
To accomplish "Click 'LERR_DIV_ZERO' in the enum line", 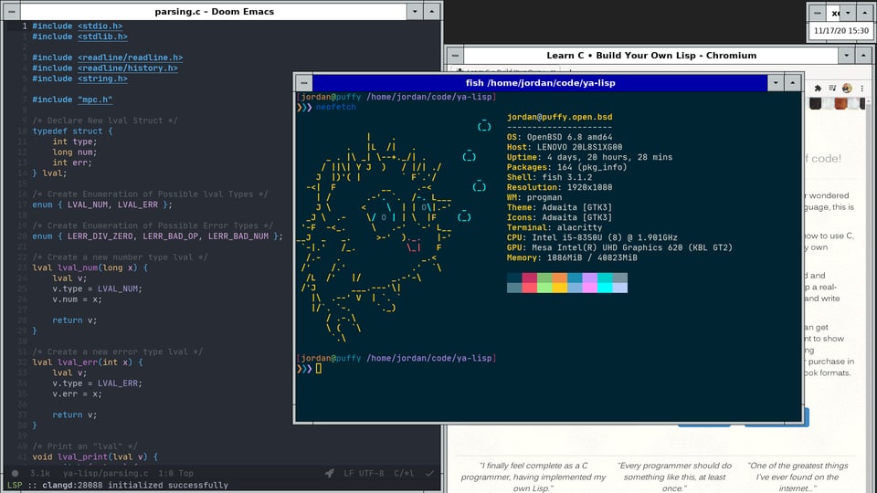I will point(100,236).
